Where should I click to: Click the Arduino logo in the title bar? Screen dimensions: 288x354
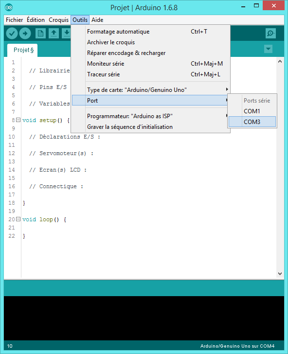coord(9,7)
